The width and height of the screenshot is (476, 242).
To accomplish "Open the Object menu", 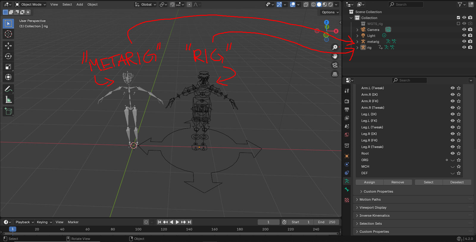I will pyautogui.click(x=93, y=4).
